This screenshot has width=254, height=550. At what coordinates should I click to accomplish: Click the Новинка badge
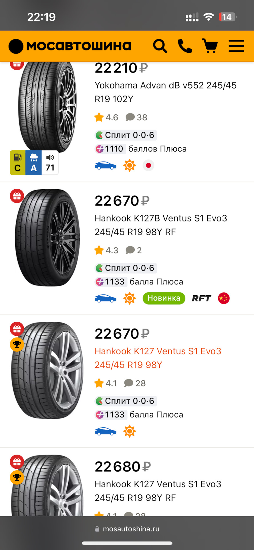coord(164,298)
